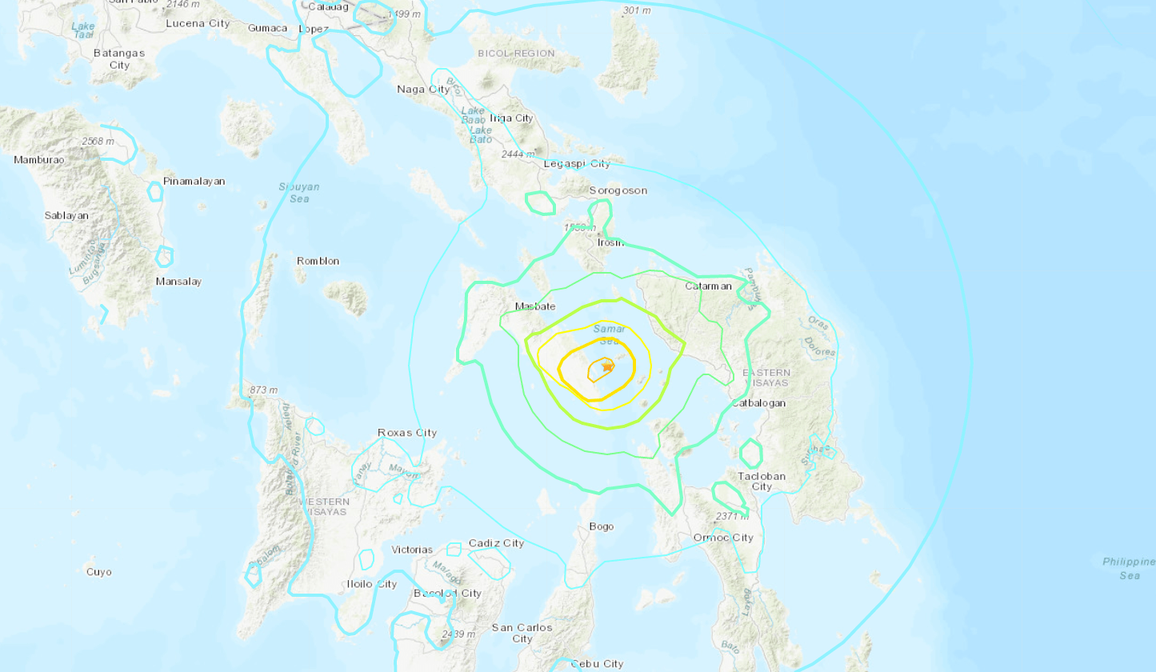The height and width of the screenshot is (672, 1156).
Task: Click the Samar Sea label
Action: point(608,334)
